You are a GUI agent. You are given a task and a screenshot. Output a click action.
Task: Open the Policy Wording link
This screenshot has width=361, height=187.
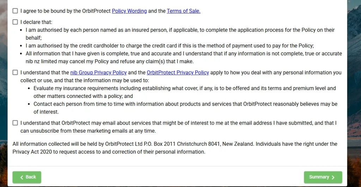[129, 11]
